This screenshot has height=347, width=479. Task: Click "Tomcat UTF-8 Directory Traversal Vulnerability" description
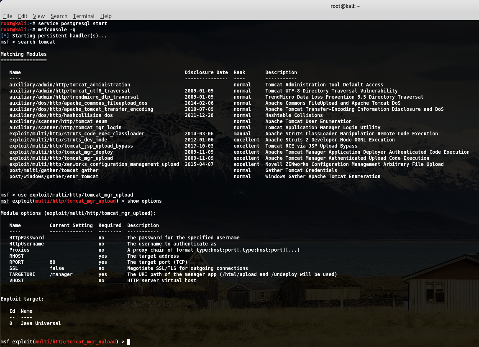(x=332, y=91)
